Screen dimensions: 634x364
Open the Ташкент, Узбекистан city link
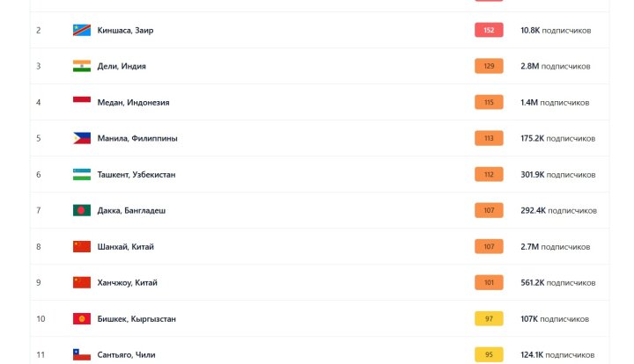(136, 174)
